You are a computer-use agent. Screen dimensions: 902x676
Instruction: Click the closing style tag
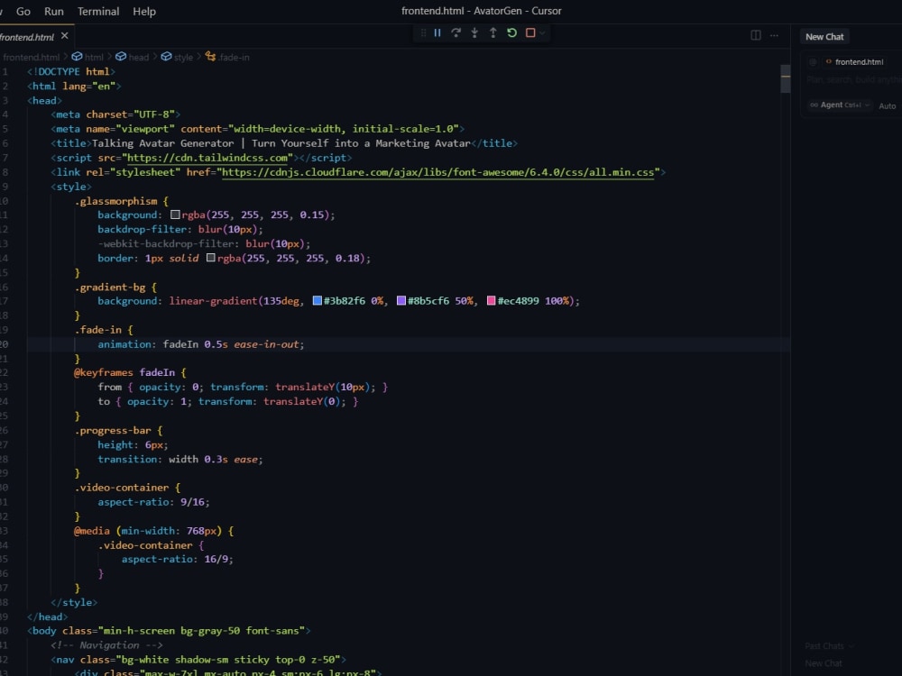tap(74, 602)
